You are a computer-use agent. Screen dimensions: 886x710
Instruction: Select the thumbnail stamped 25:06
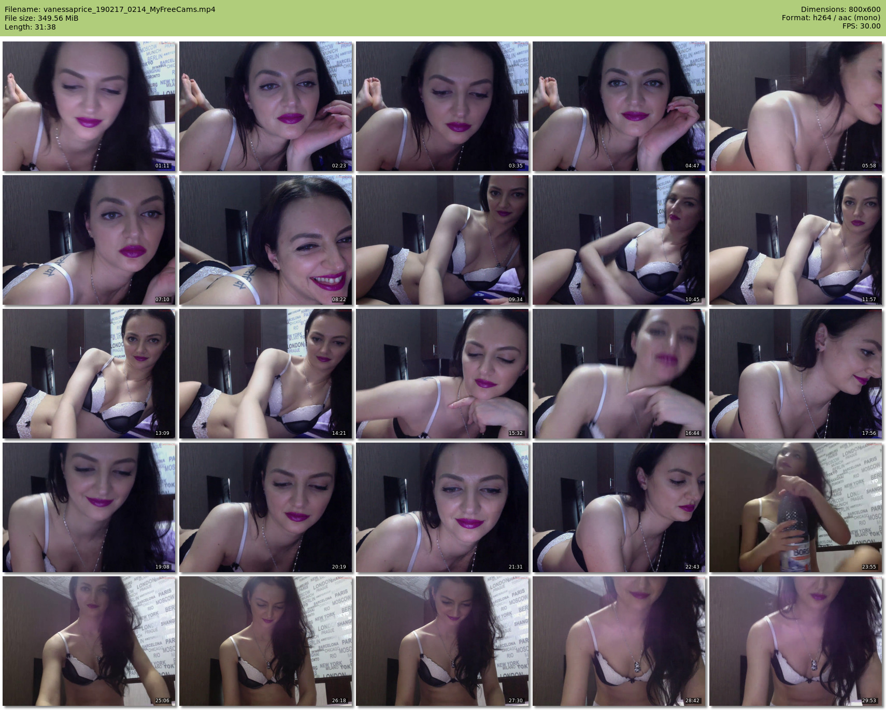89,641
